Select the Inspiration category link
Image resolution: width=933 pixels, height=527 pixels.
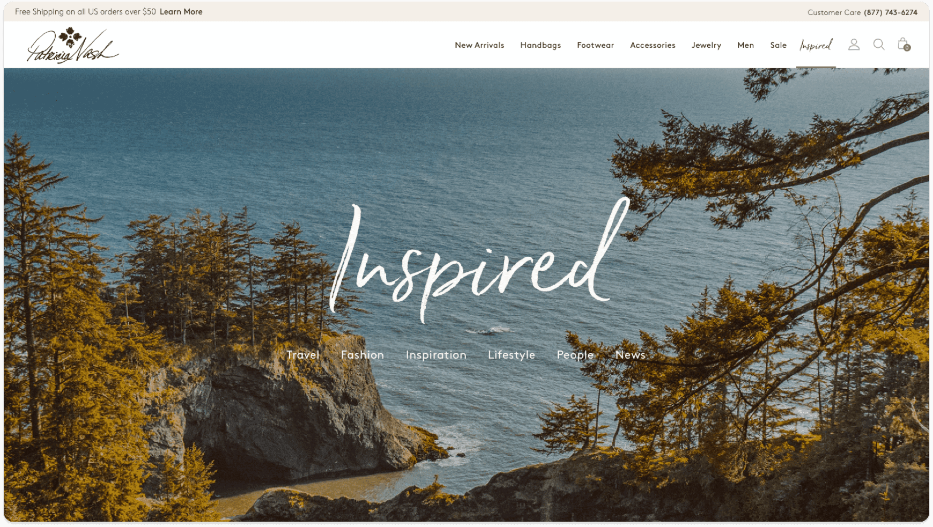pos(436,355)
